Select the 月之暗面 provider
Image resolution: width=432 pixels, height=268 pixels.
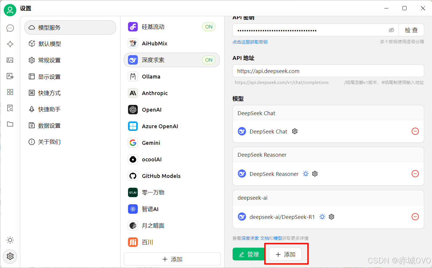[x=172, y=226]
